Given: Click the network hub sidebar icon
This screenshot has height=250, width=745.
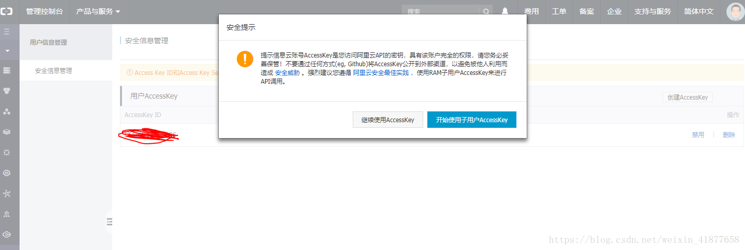Looking at the screenshot, I should (7, 194).
